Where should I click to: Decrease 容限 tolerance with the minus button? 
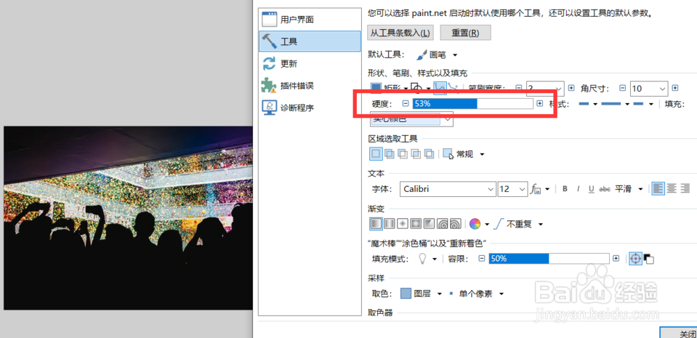(x=482, y=259)
